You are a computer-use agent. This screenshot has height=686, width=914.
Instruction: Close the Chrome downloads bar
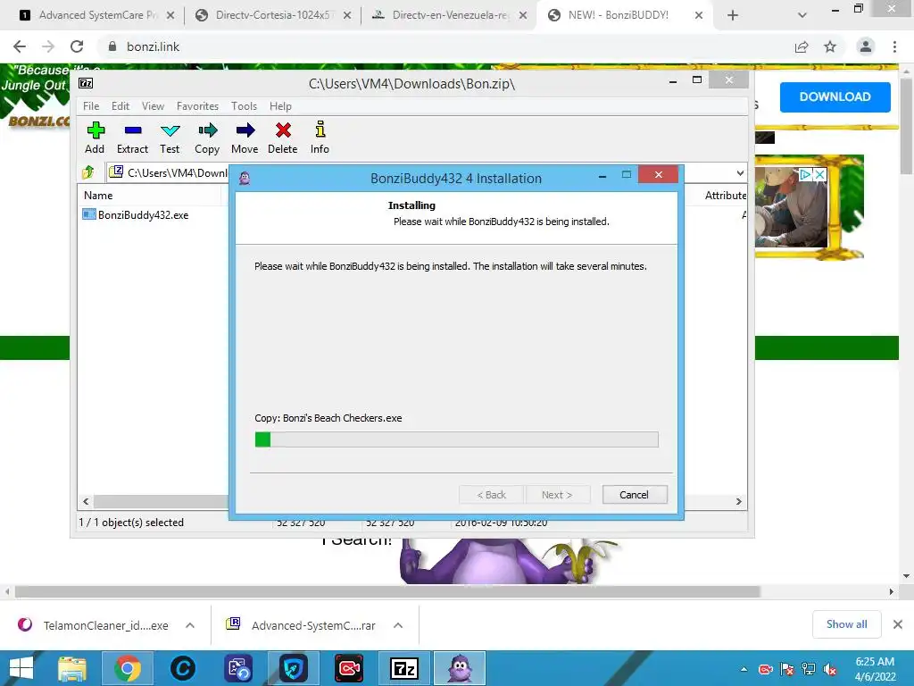[x=898, y=624]
